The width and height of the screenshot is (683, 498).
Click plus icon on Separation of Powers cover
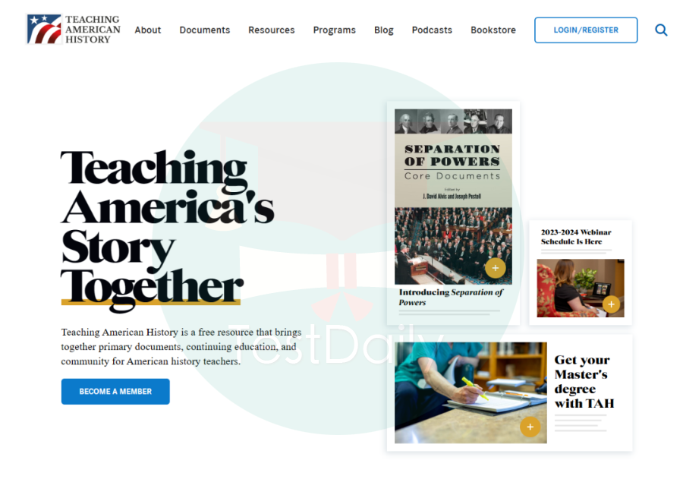[496, 268]
